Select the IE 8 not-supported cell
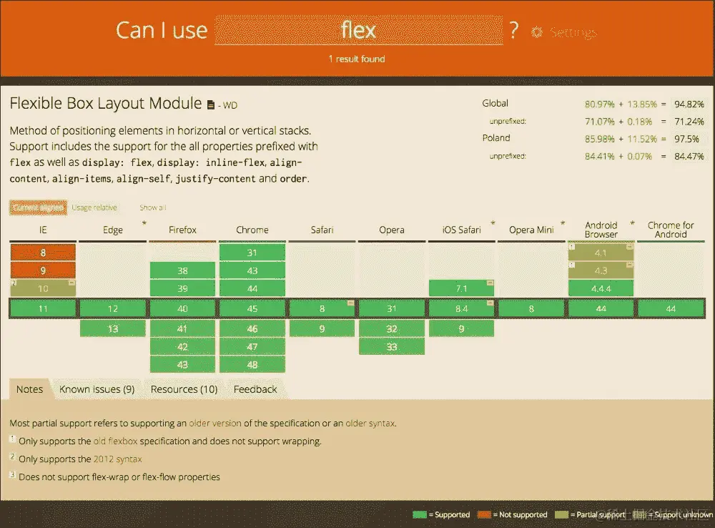Image resolution: width=715 pixels, height=528 pixels. (43, 253)
